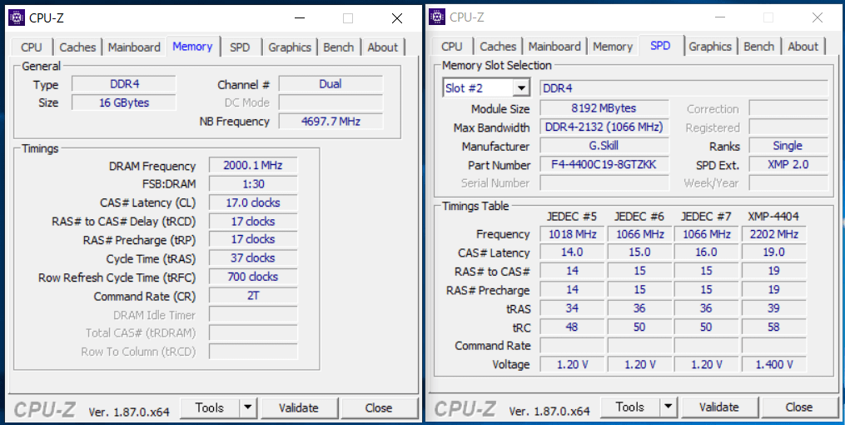Click XMP-4404 frequency 2202 MHz
This screenshot has height=425, width=845.
click(x=774, y=234)
